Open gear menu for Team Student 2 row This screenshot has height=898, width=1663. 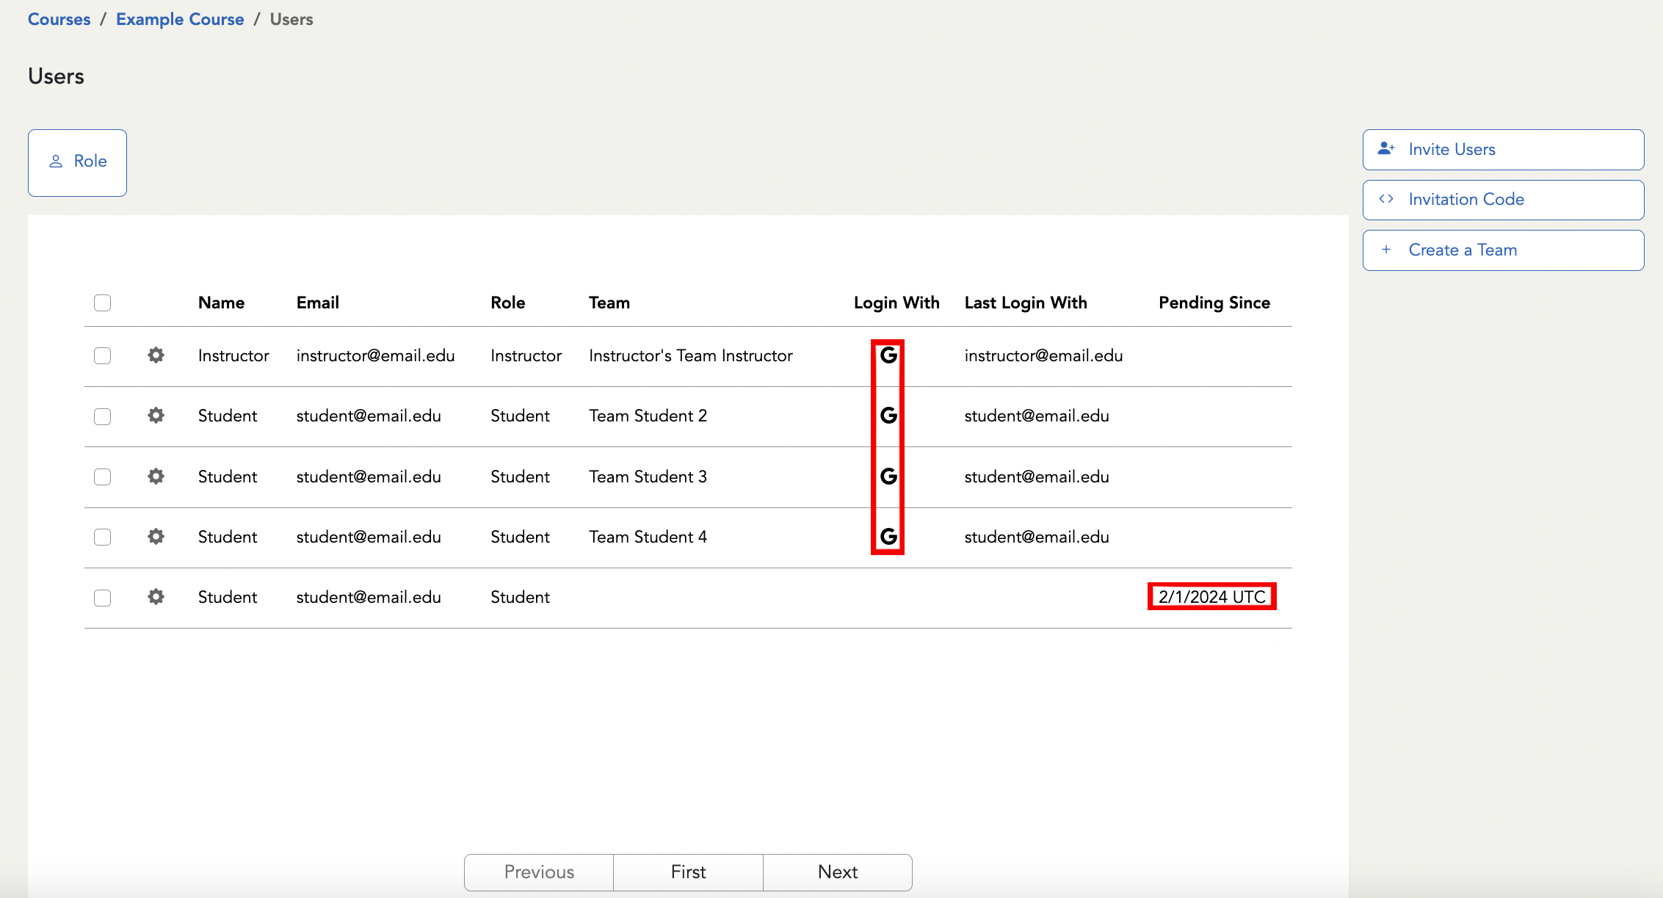[156, 416]
